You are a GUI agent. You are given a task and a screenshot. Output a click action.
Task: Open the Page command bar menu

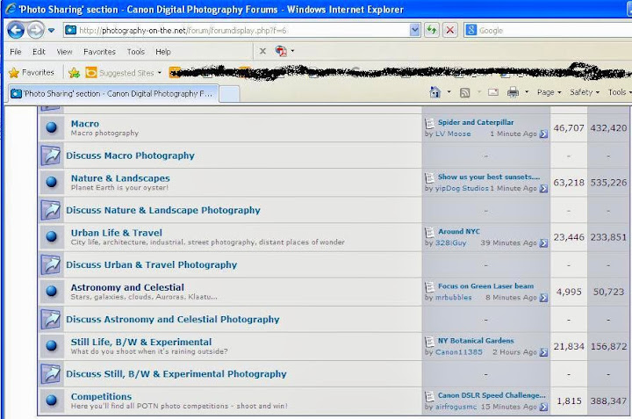tap(549, 92)
